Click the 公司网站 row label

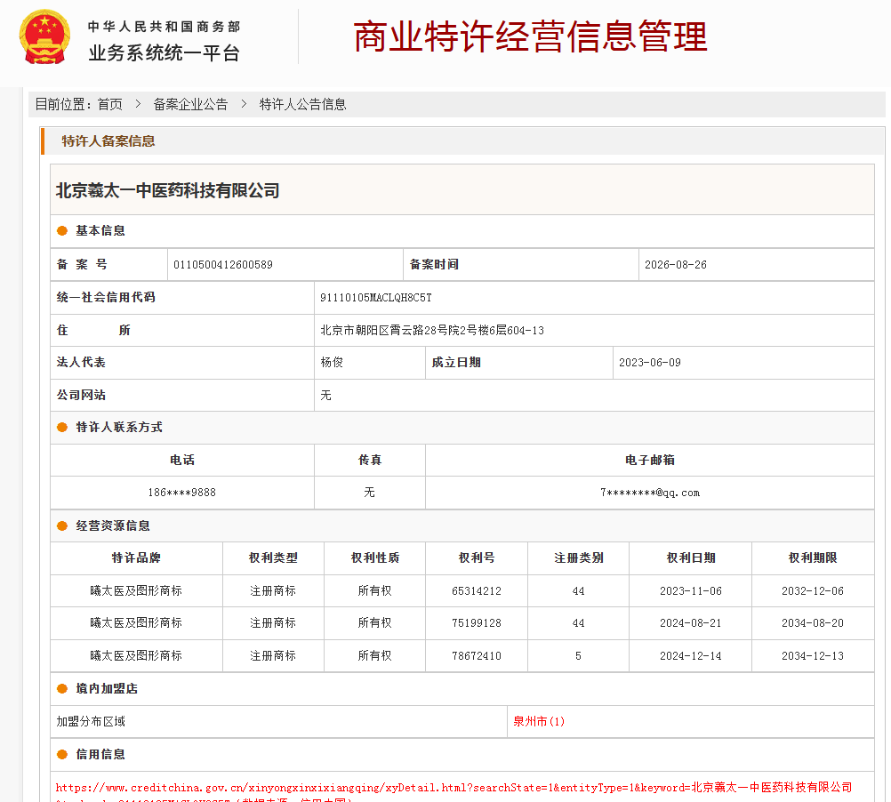81,395
